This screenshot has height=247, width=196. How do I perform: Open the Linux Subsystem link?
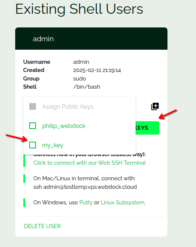coord(123,202)
